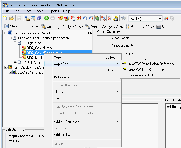Click the green Back navigation arrow
Screen dimensions: 181x148
pyautogui.click(x=46, y=18)
